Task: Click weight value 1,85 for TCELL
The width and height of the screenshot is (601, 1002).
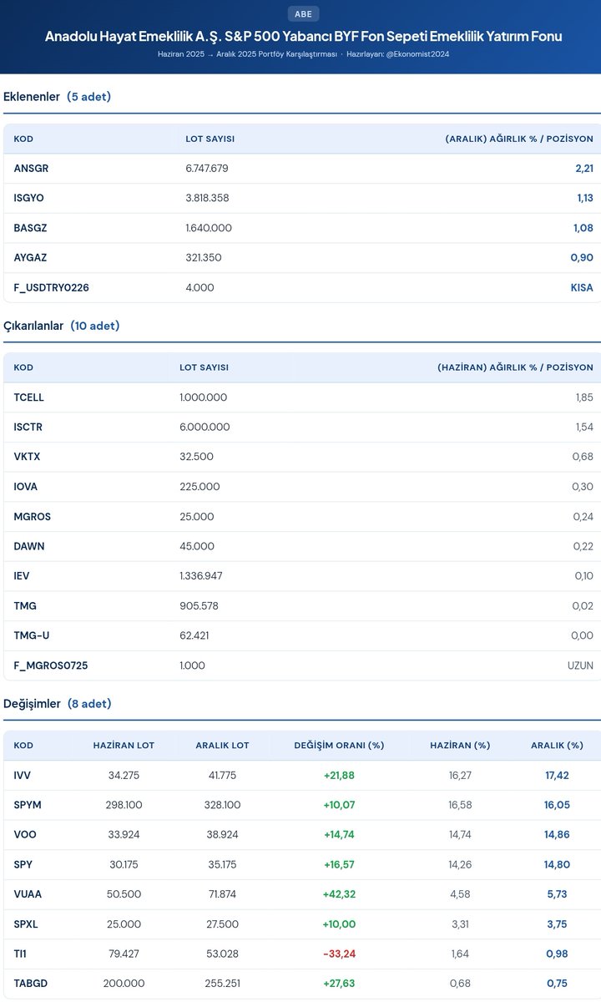Action: [584, 397]
